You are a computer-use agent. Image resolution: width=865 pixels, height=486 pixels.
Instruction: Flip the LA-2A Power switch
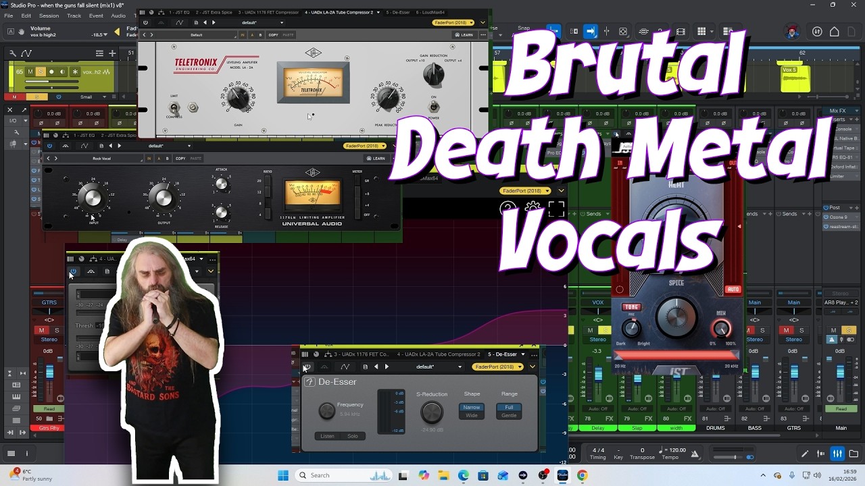(433, 107)
